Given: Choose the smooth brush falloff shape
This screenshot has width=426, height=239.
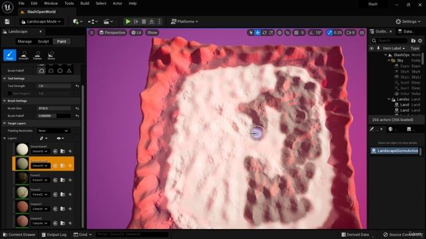Looking at the screenshot, I should [41, 71].
